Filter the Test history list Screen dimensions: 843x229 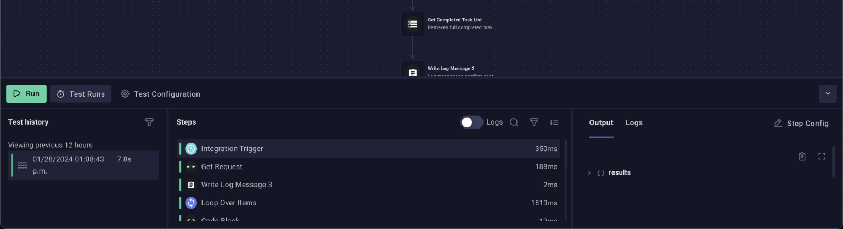(149, 122)
